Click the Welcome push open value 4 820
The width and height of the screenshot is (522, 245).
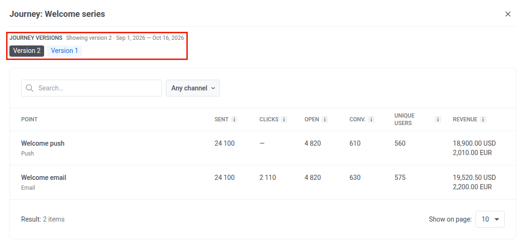click(x=313, y=143)
